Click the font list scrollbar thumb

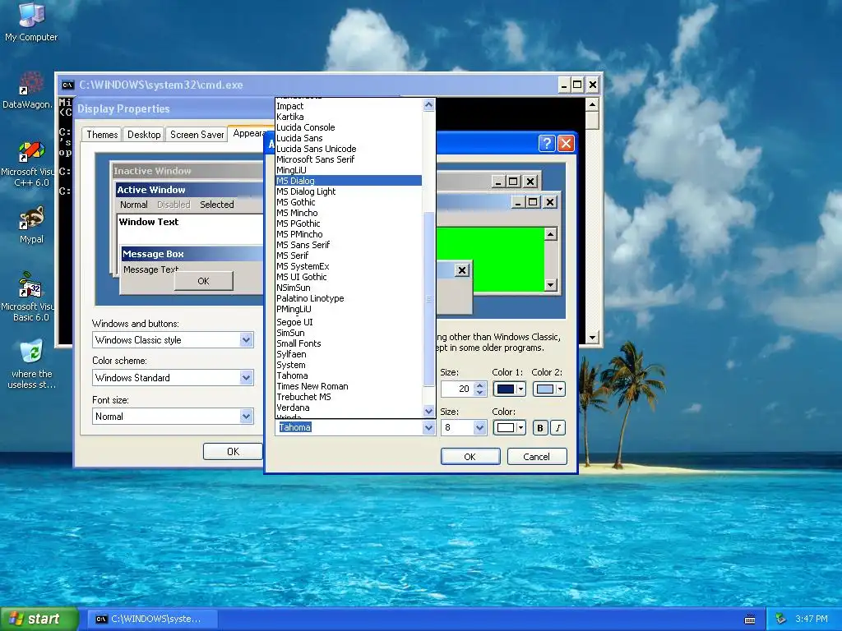pos(428,299)
